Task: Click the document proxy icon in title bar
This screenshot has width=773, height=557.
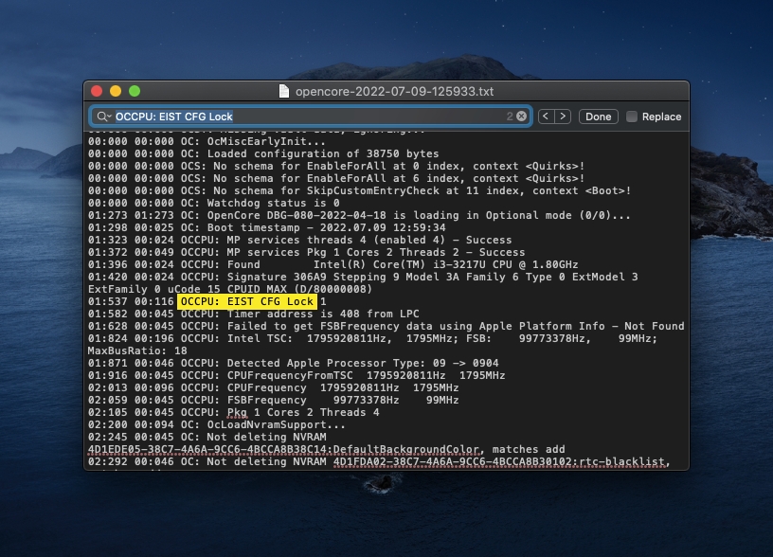Action: 284,92
